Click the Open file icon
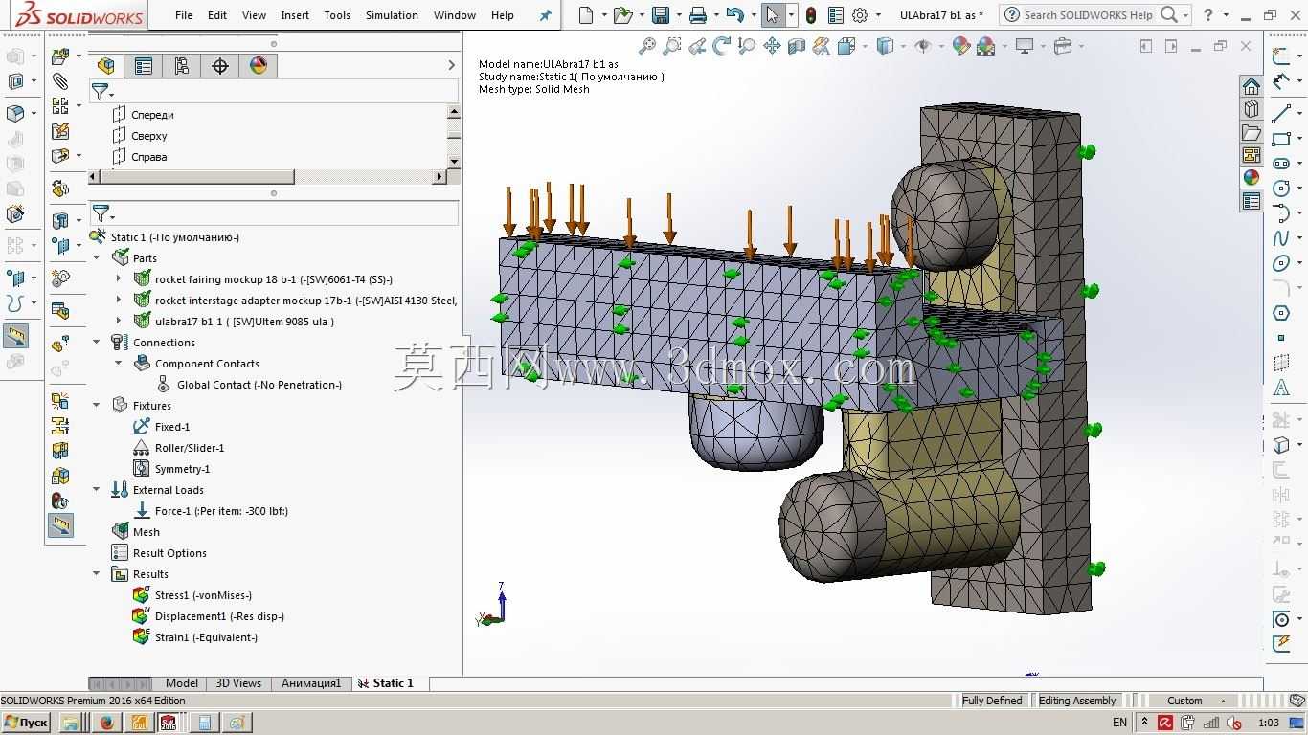Screen dimensions: 1308x735 coord(622,15)
